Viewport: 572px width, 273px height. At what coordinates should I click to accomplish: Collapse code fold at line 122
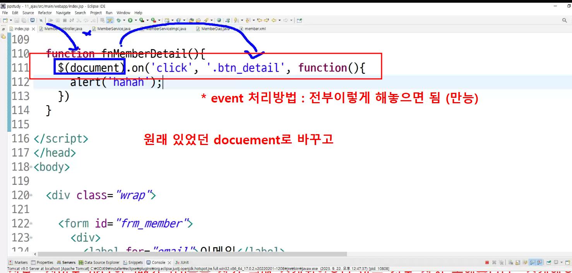[x=31, y=224]
